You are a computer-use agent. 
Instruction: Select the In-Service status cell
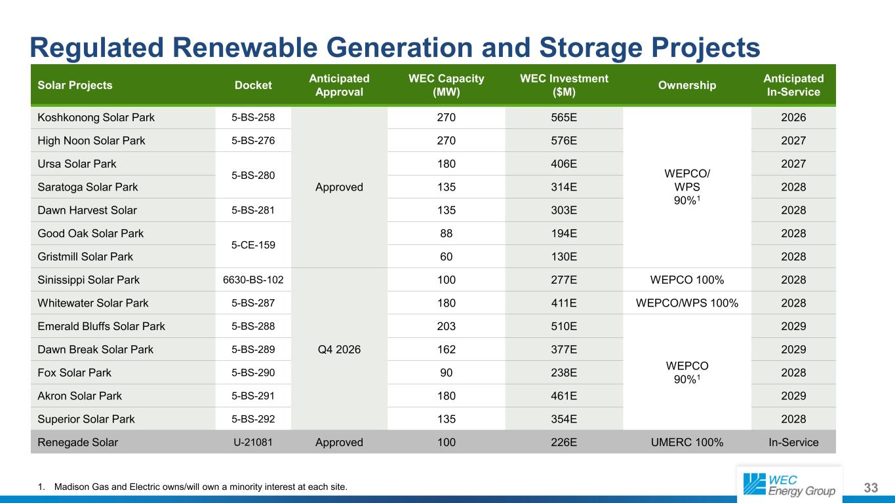click(793, 442)
